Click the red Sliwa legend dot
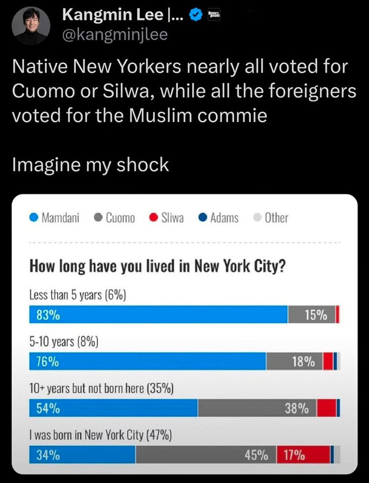369x483 pixels. 154,218
